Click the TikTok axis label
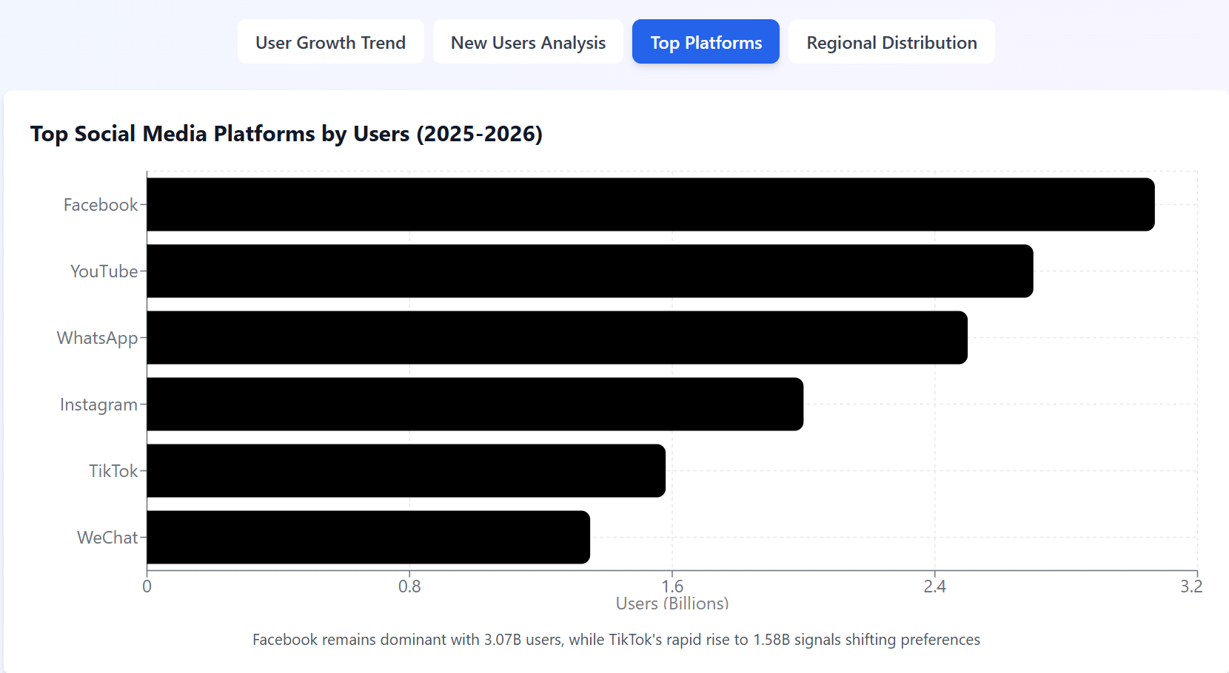1229x673 pixels. click(x=113, y=471)
